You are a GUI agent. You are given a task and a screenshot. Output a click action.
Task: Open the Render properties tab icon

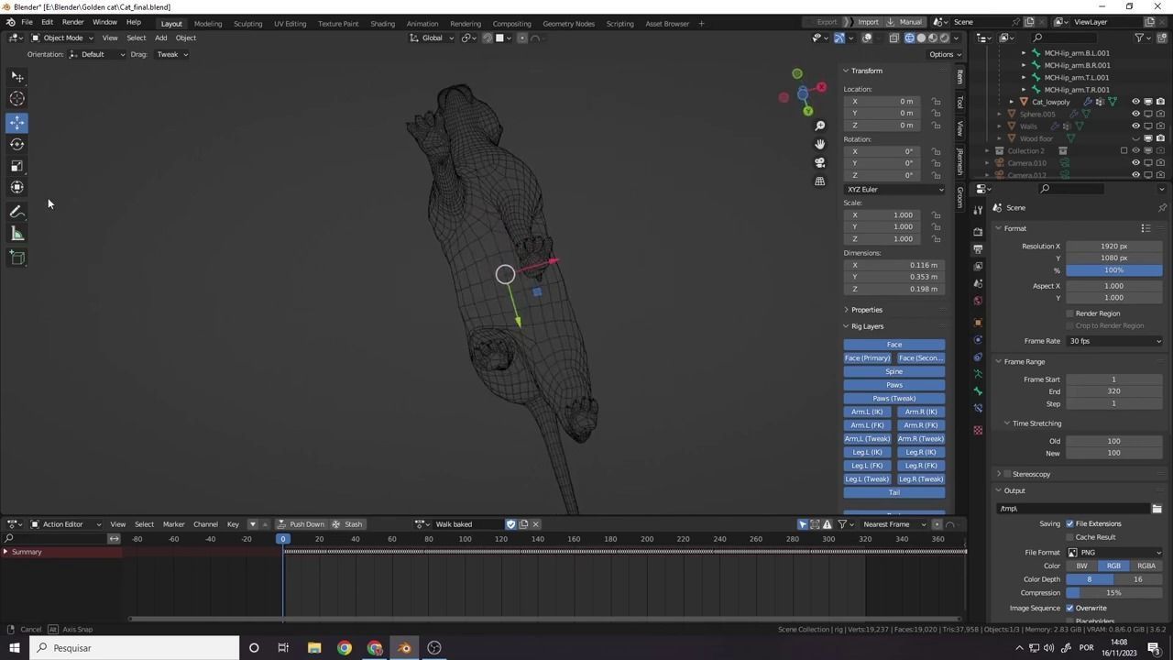coord(978,232)
